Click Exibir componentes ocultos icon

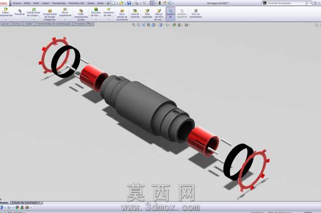click(x=81, y=11)
